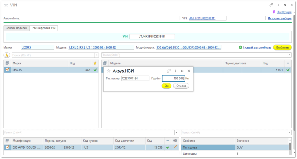Click green plus icon for new car
Viewport: 297px width, 159px height.
pyautogui.click(x=240, y=47)
